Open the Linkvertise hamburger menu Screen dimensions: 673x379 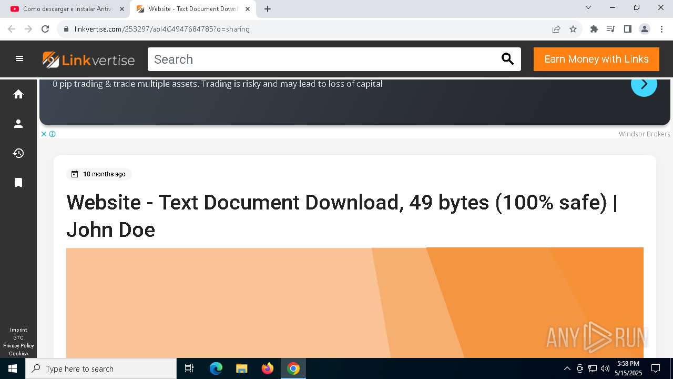click(19, 59)
